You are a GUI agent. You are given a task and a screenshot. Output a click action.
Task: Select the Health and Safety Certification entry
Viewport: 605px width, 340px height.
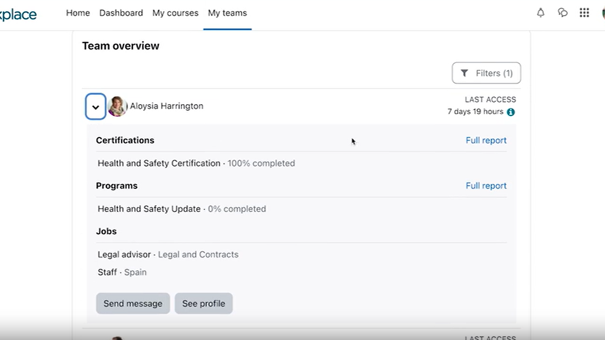pos(159,164)
